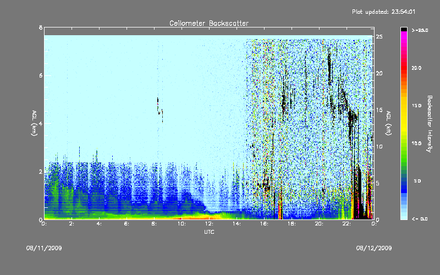Click the start date 08/11/2009 label
440x275 pixels.
[44, 248]
